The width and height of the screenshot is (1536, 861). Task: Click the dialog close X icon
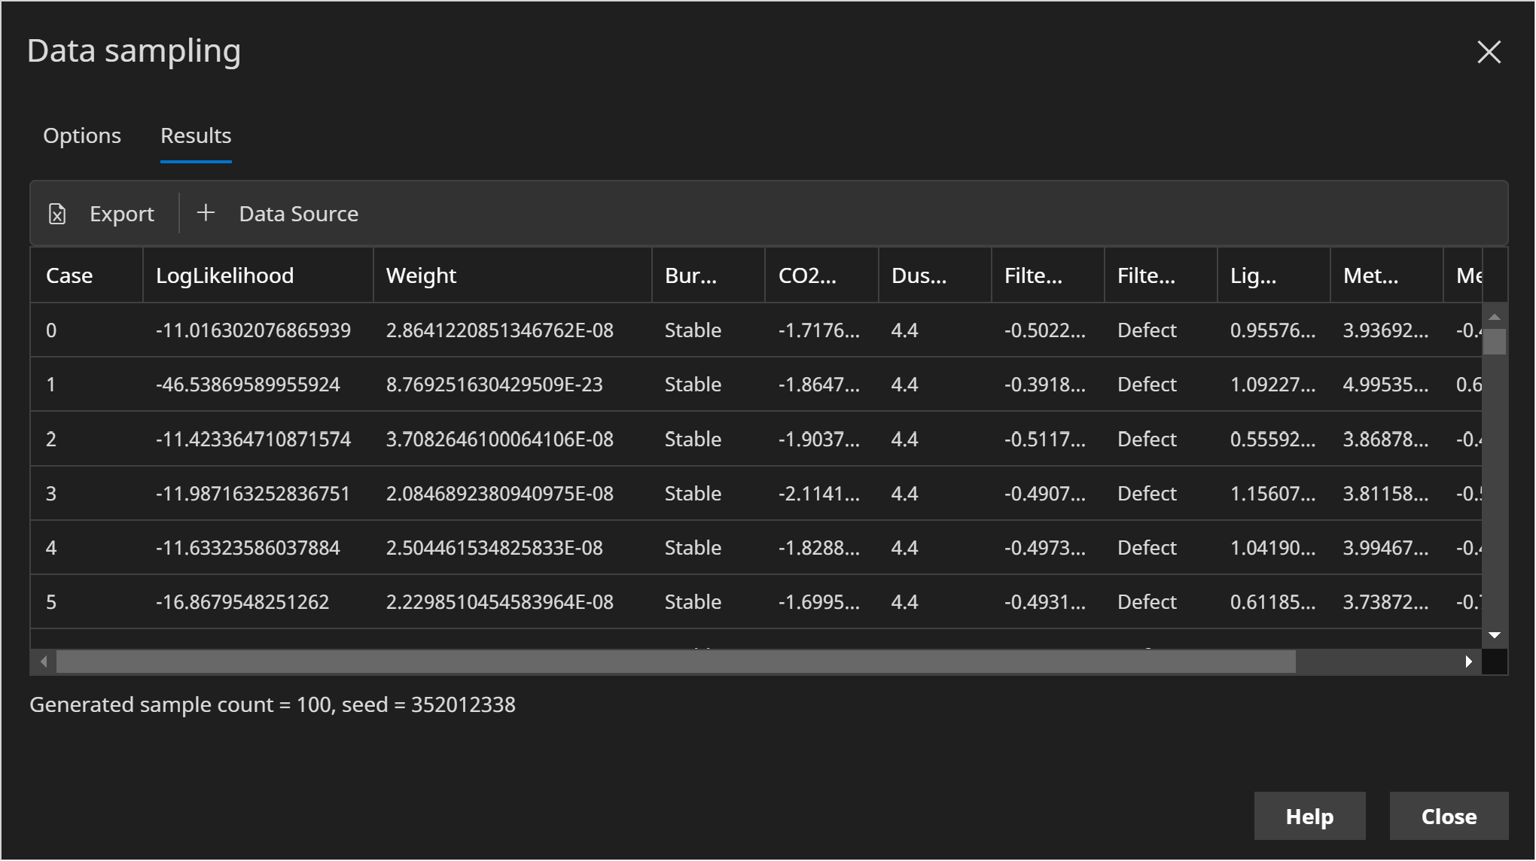(x=1489, y=52)
